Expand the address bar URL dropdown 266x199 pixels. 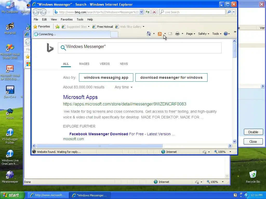(x=141, y=12)
